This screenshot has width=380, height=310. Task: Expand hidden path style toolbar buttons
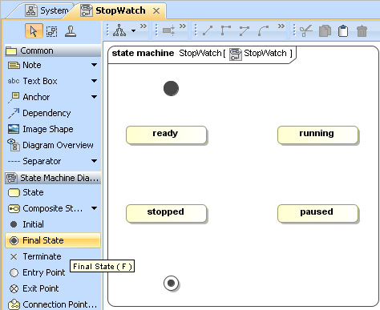[281, 26]
